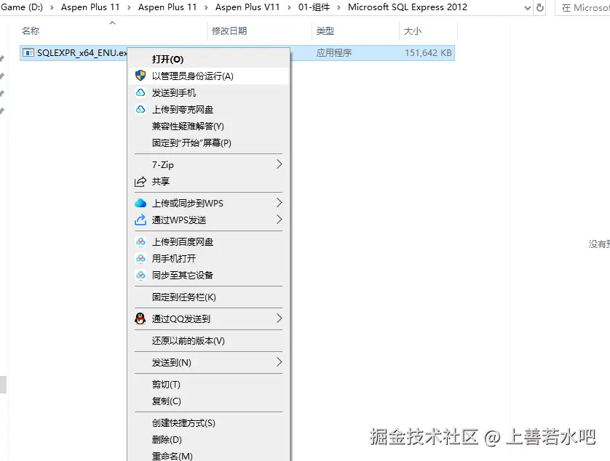Screen dimensions: 610x461
Task: Select 上传到夸克网盘 menu entry
Action: coord(208,109)
